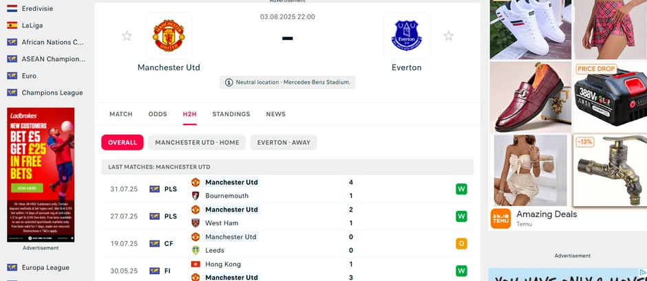Click the orange D result badge for Leeds match
Screen dimensions: 647x281
point(461,243)
